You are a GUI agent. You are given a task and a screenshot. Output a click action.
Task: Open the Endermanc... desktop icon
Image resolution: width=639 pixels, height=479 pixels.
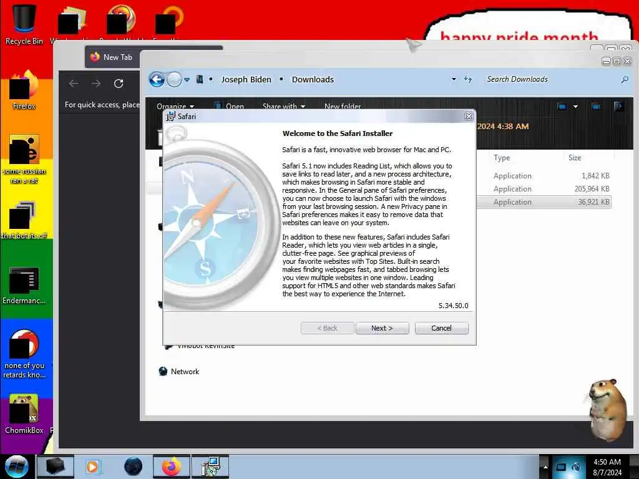tap(24, 285)
